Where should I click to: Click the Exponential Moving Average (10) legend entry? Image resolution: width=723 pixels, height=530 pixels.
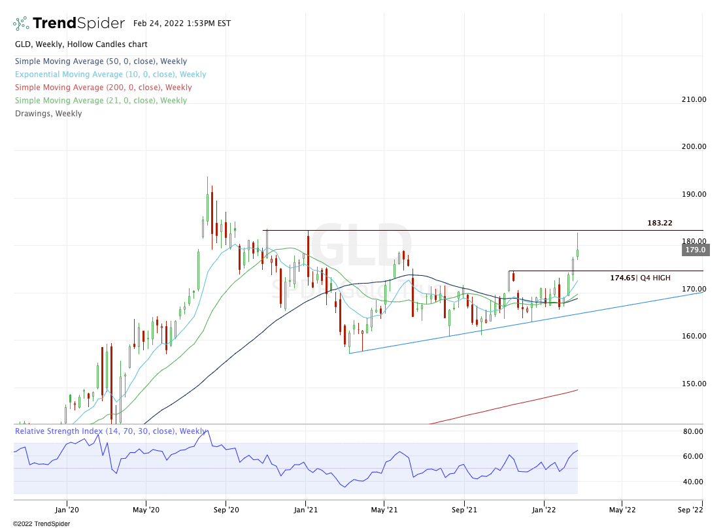click(x=110, y=75)
